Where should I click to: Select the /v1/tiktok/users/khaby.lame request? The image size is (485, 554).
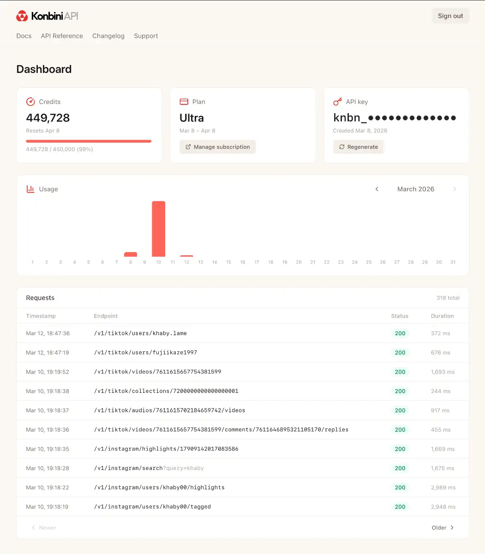coord(242,333)
